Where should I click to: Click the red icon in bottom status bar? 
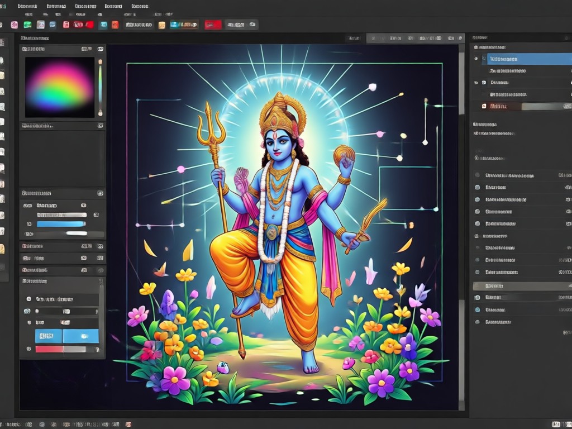[128, 425]
